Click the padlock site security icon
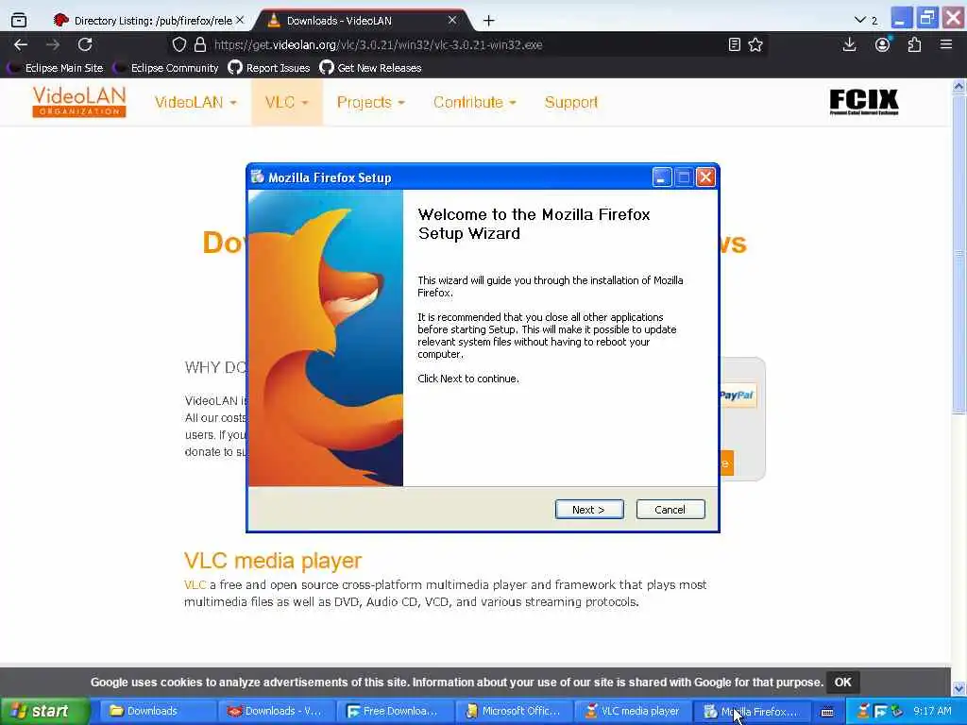Image resolution: width=967 pixels, height=725 pixels. (200, 44)
